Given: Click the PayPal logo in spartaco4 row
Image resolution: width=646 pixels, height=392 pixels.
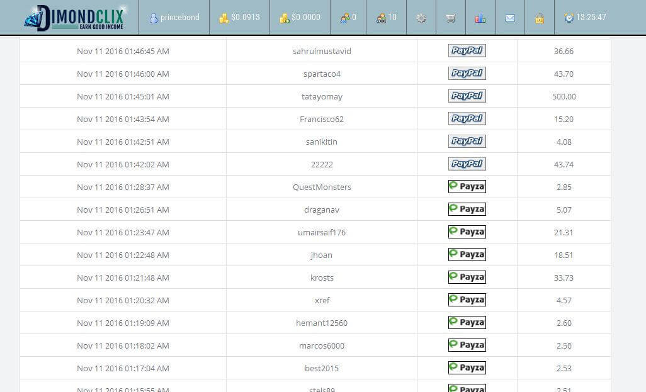Looking at the screenshot, I should 467,74.
